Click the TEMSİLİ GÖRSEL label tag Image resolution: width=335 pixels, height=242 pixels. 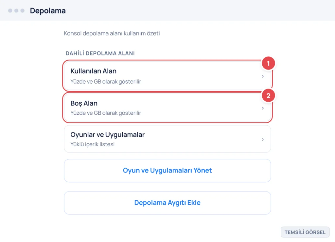click(x=305, y=232)
